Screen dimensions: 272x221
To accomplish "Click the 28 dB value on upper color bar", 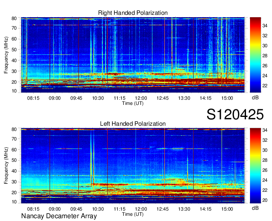I will (265, 56).
